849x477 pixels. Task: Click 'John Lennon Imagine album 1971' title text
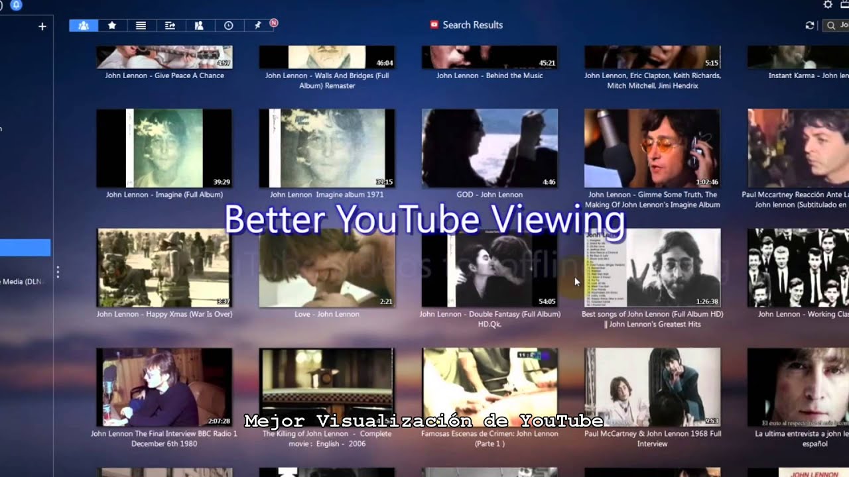(x=326, y=195)
